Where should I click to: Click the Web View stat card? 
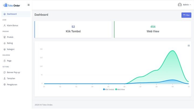click(153, 29)
